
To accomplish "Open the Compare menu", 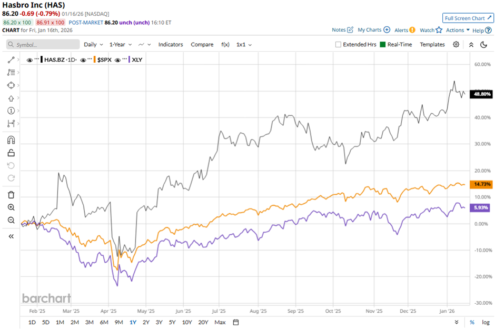I will point(202,44).
